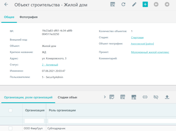Select the Субподрядчик cell
176x131 pixels.
(x=56, y=128)
